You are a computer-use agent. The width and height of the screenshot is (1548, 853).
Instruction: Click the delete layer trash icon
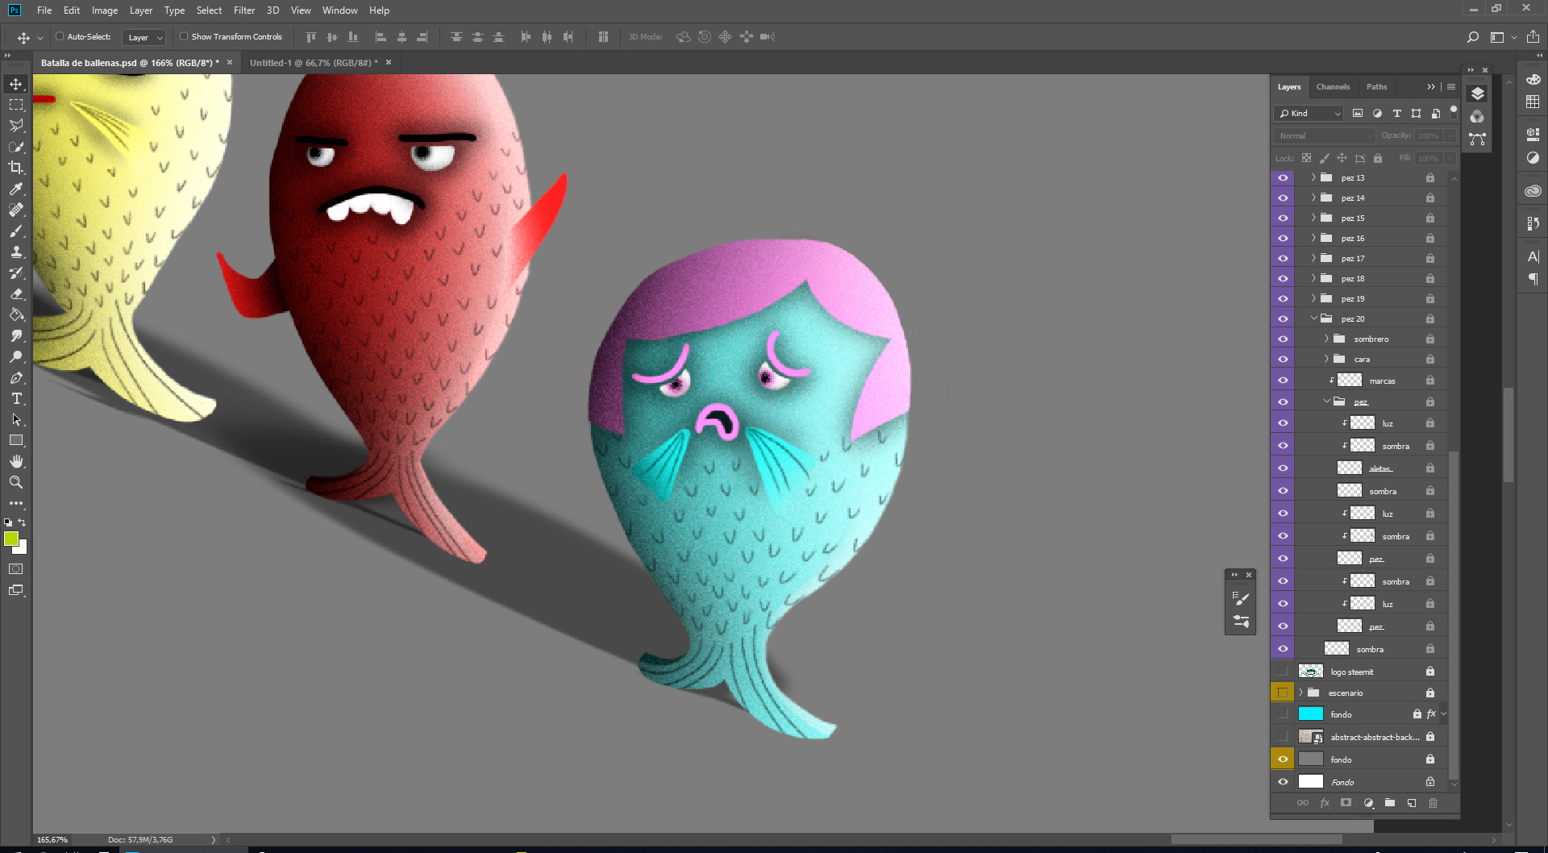[x=1433, y=803]
